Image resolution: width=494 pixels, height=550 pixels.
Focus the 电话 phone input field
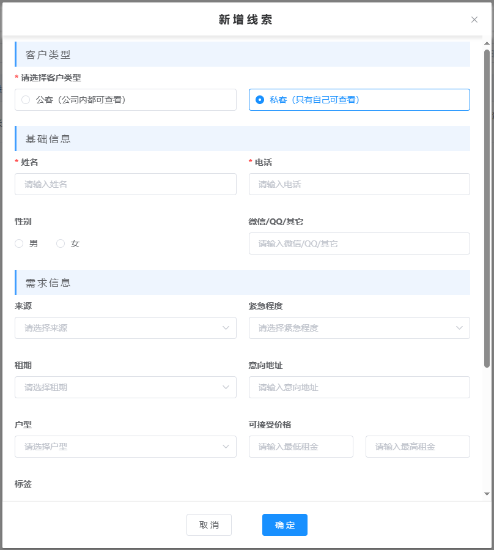click(x=359, y=184)
